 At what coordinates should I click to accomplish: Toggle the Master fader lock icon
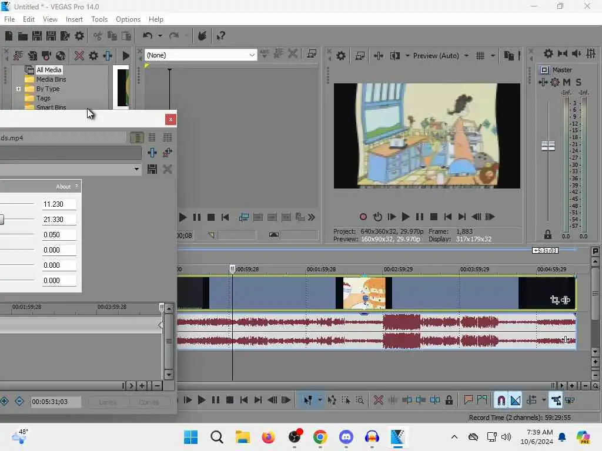tap(548, 234)
